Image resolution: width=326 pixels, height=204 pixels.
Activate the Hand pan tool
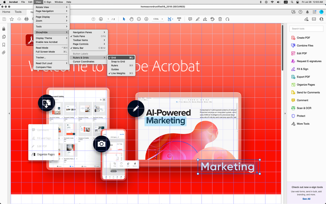point(131,19)
